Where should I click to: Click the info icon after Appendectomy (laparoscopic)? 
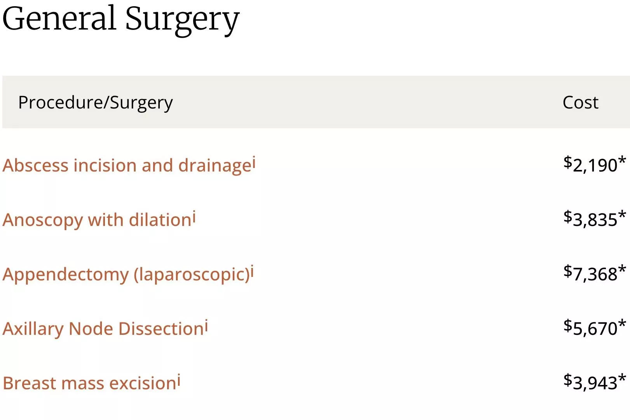pyautogui.click(x=252, y=272)
